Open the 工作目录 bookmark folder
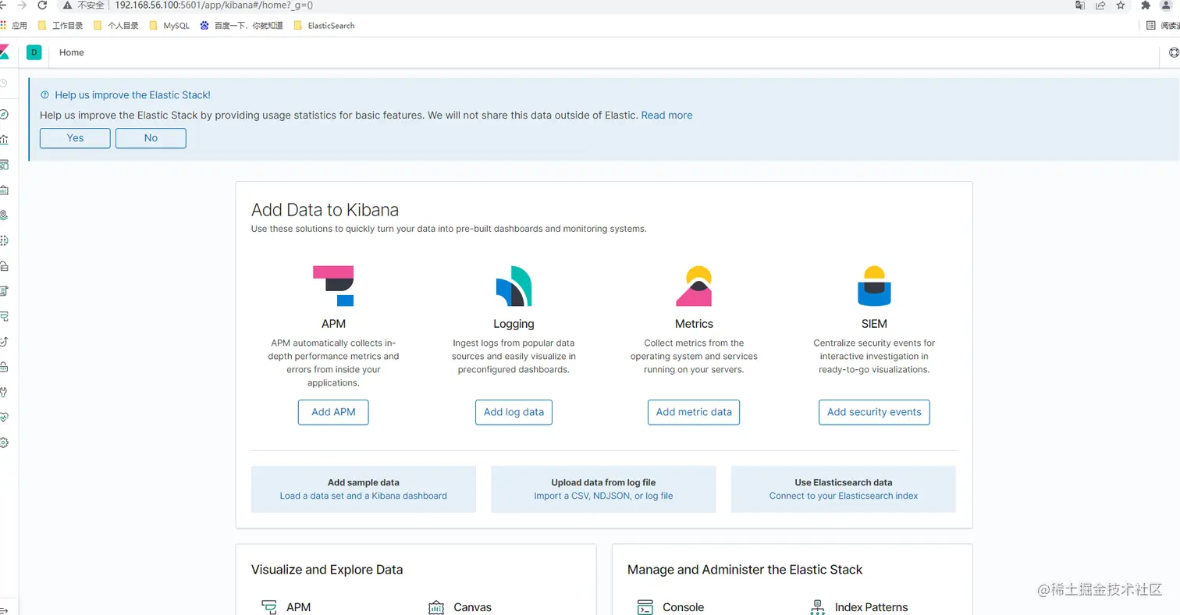 tap(60, 25)
